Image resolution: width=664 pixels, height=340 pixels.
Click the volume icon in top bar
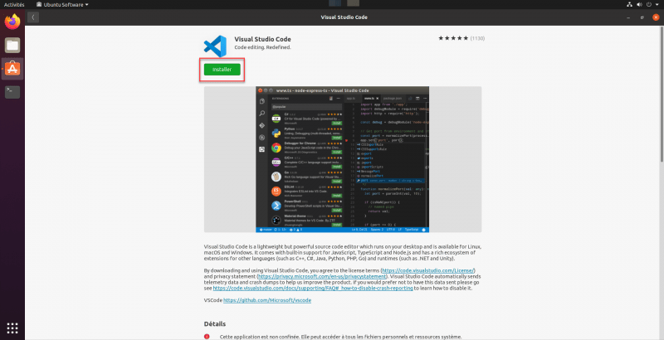coord(639,5)
